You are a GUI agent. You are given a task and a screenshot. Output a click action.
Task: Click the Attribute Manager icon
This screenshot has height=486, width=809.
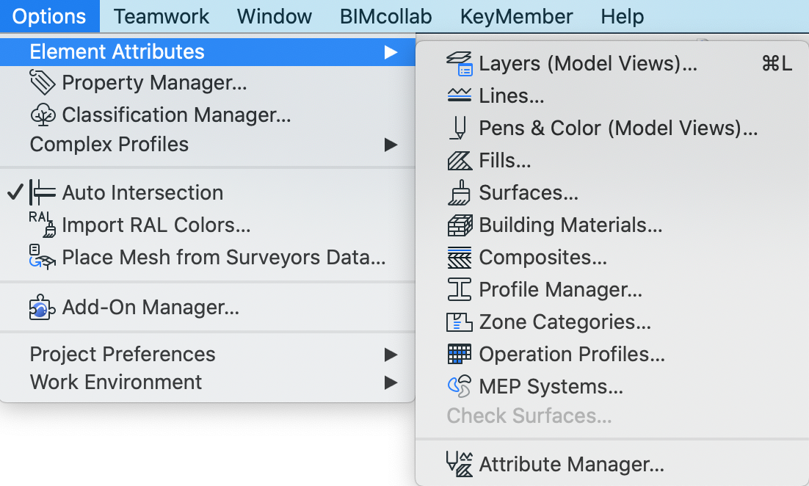pyautogui.click(x=459, y=464)
